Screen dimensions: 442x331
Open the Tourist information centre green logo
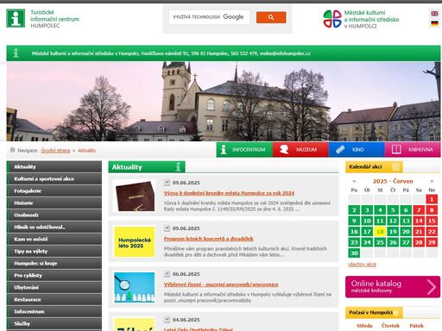[x=16, y=18]
